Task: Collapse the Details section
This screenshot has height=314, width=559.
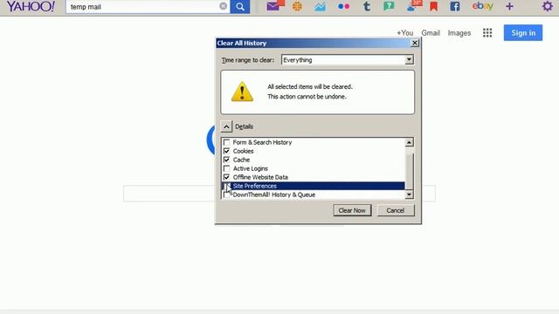Action: 226,126
